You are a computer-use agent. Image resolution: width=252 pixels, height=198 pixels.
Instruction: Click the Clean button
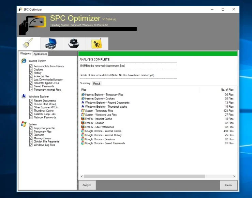click(x=228, y=185)
